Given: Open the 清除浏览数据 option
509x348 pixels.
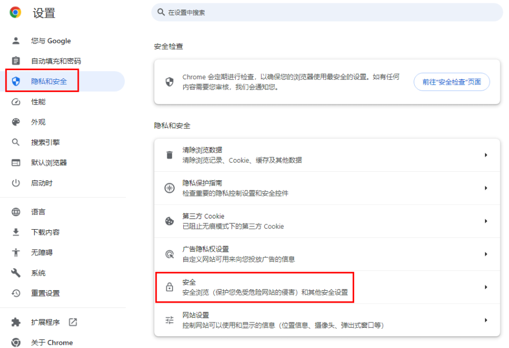Looking at the screenshot, I should 327,155.
